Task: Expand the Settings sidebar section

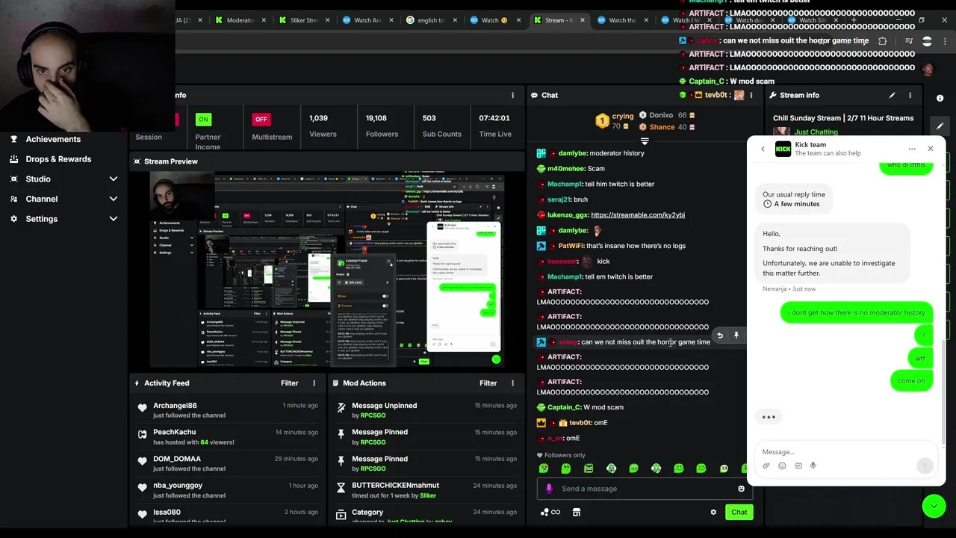Action: point(114,219)
